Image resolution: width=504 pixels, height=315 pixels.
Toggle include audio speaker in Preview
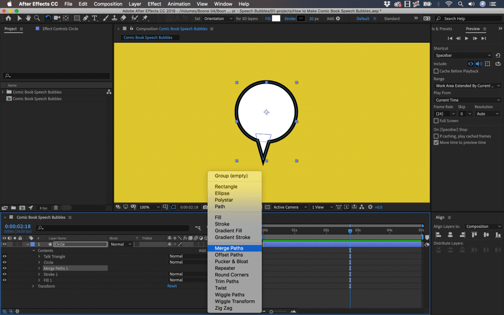pos(479,64)
